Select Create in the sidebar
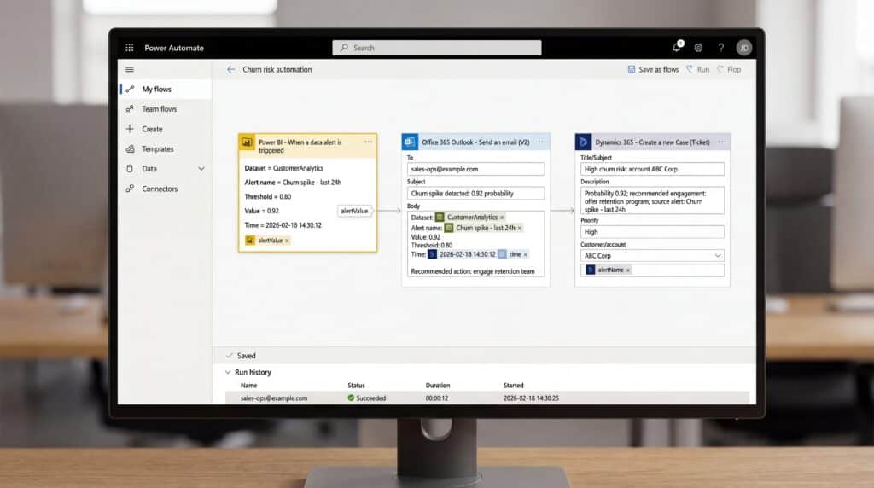 (166, 129)
